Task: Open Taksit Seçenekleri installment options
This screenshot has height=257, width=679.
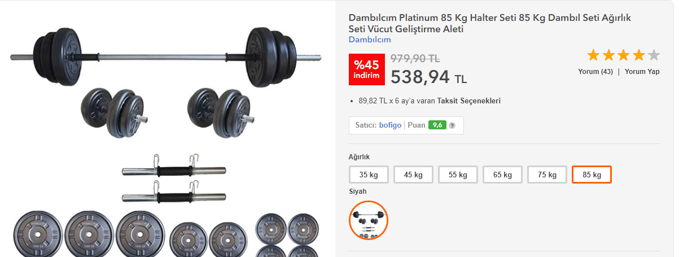Action: tap(469, 101)
